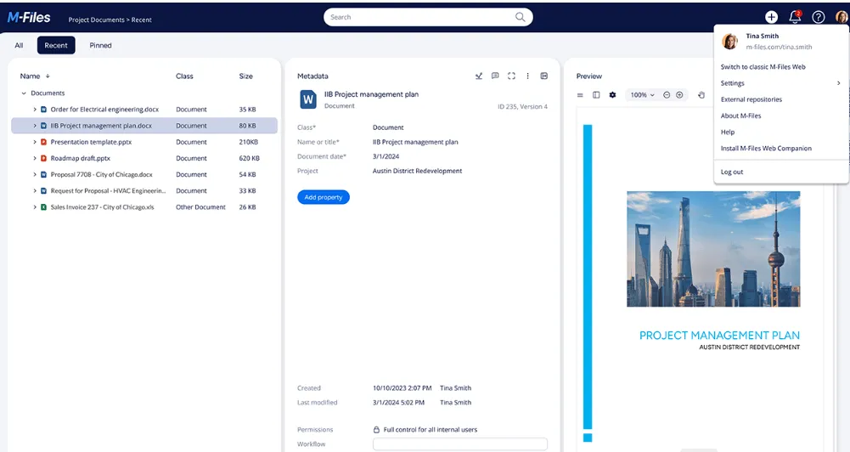Expand Sales Invoice 237 row

click(35, 206)
